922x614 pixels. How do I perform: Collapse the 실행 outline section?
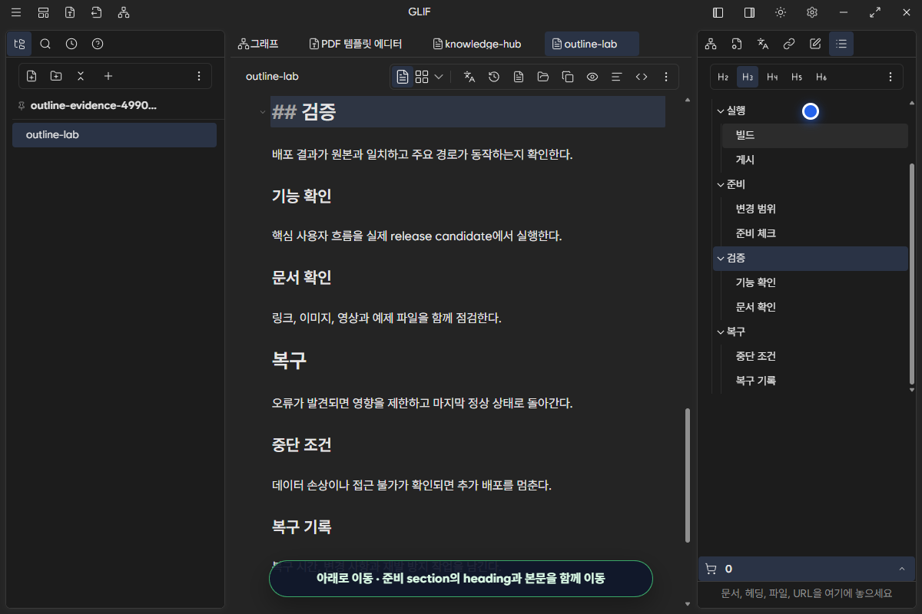point(721,111)
